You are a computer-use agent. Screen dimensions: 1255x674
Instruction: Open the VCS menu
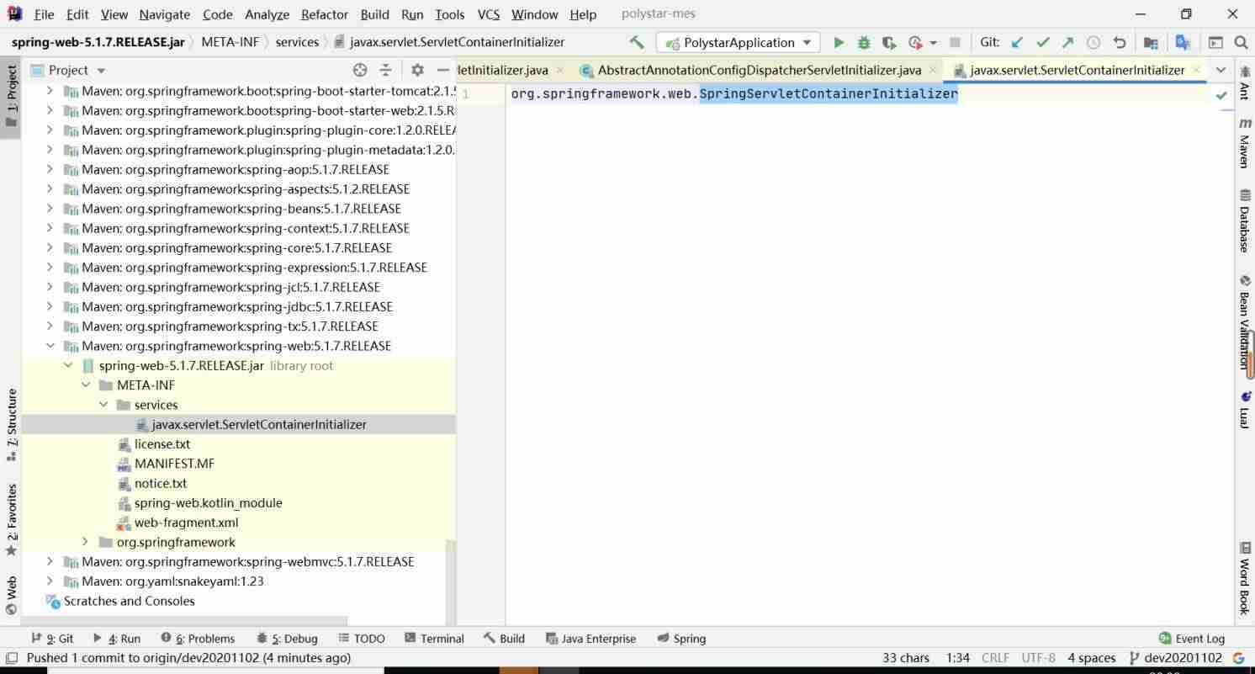(488, 14)
